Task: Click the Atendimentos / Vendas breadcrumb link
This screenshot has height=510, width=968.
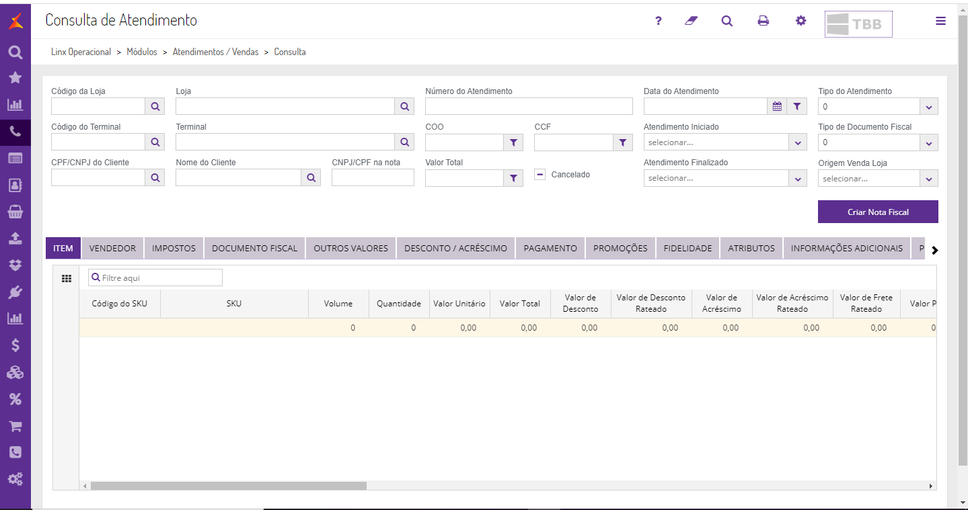Action: 215,52
